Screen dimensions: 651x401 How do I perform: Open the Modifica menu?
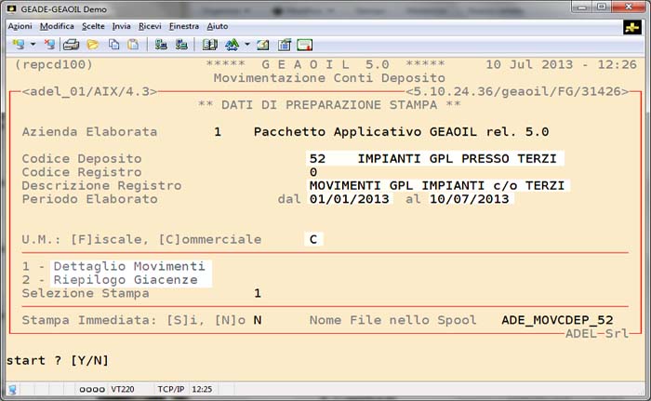tap(58, 26)
